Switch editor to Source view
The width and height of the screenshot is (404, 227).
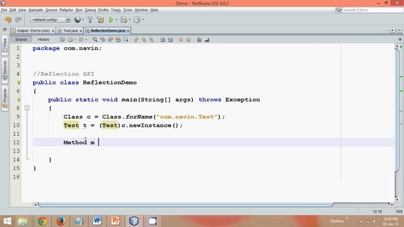pyautogui.click(x=21, y=39)
